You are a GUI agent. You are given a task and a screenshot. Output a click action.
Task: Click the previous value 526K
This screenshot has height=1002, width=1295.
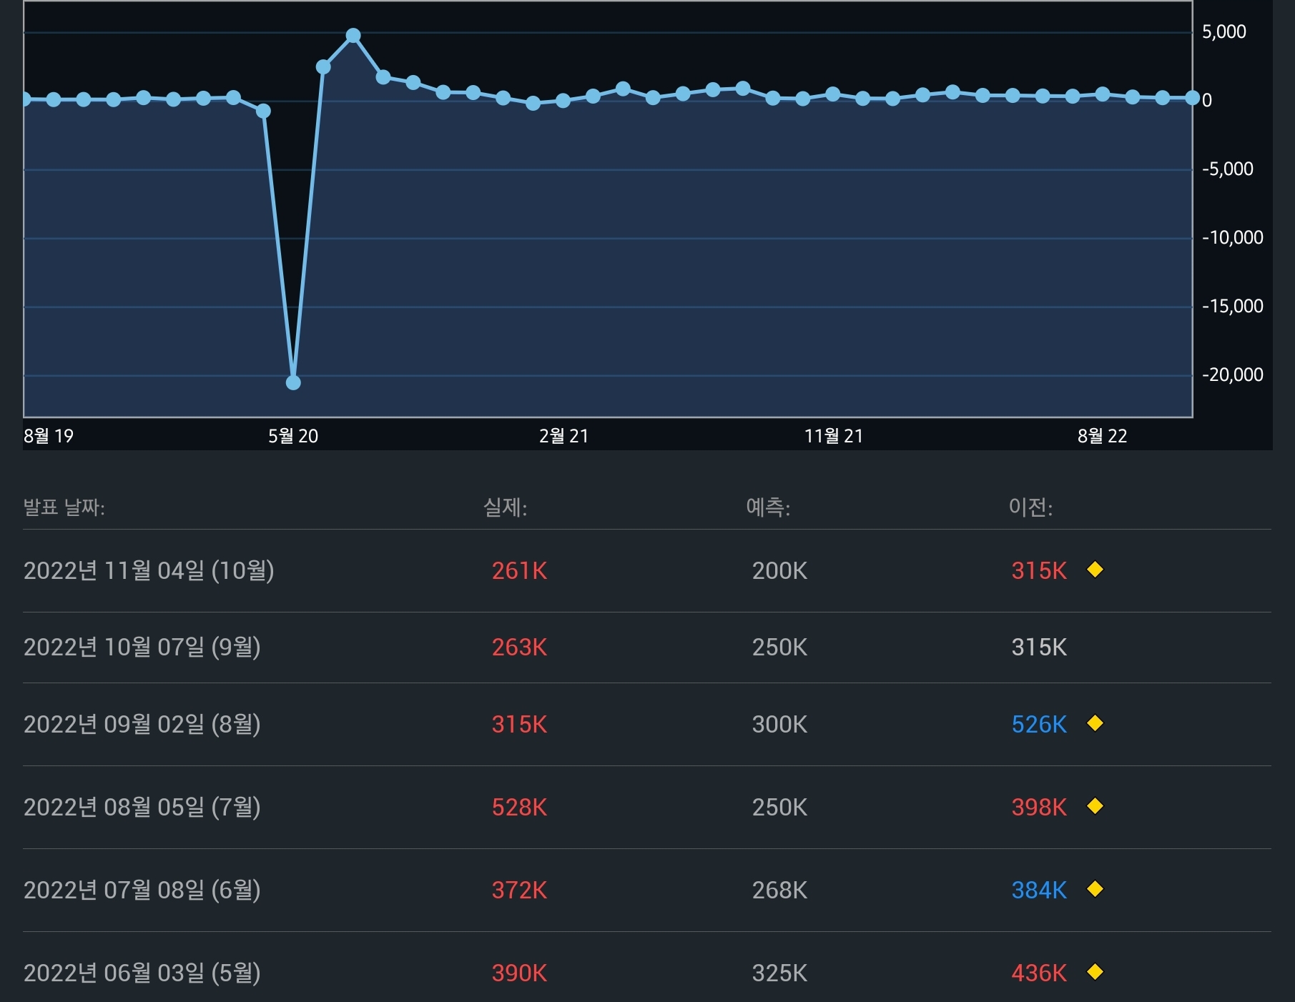(x=1039, y=725)
